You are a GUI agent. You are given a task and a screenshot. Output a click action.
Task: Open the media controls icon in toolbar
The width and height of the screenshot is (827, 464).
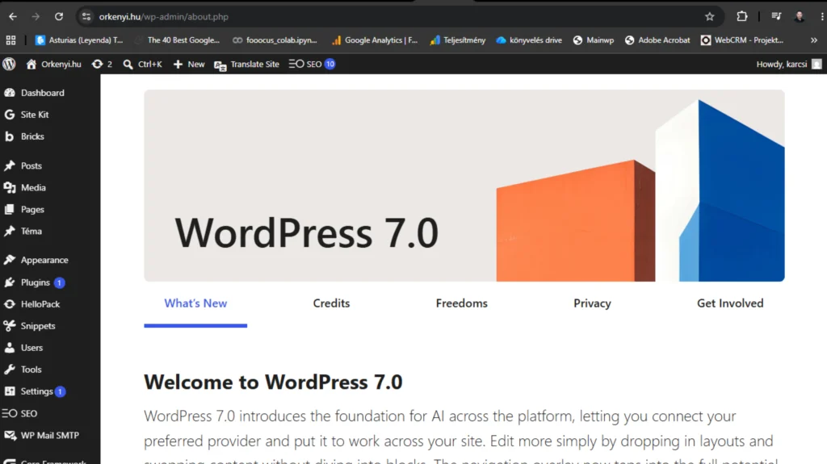click(x=776, y=17)
